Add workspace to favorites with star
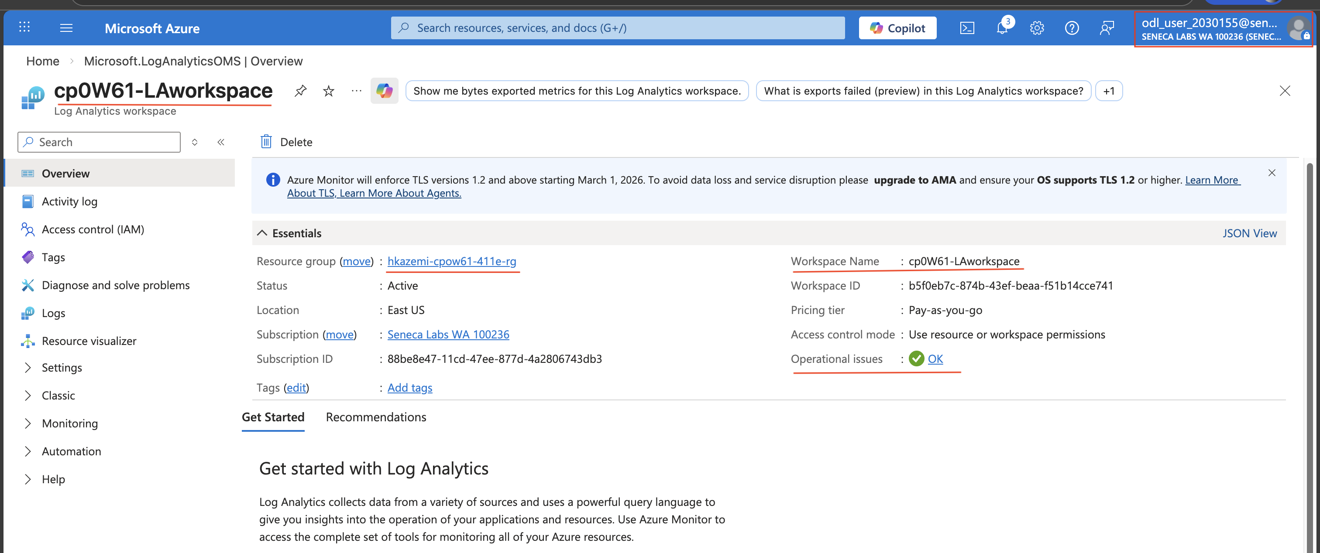 [x=328, y=91]
